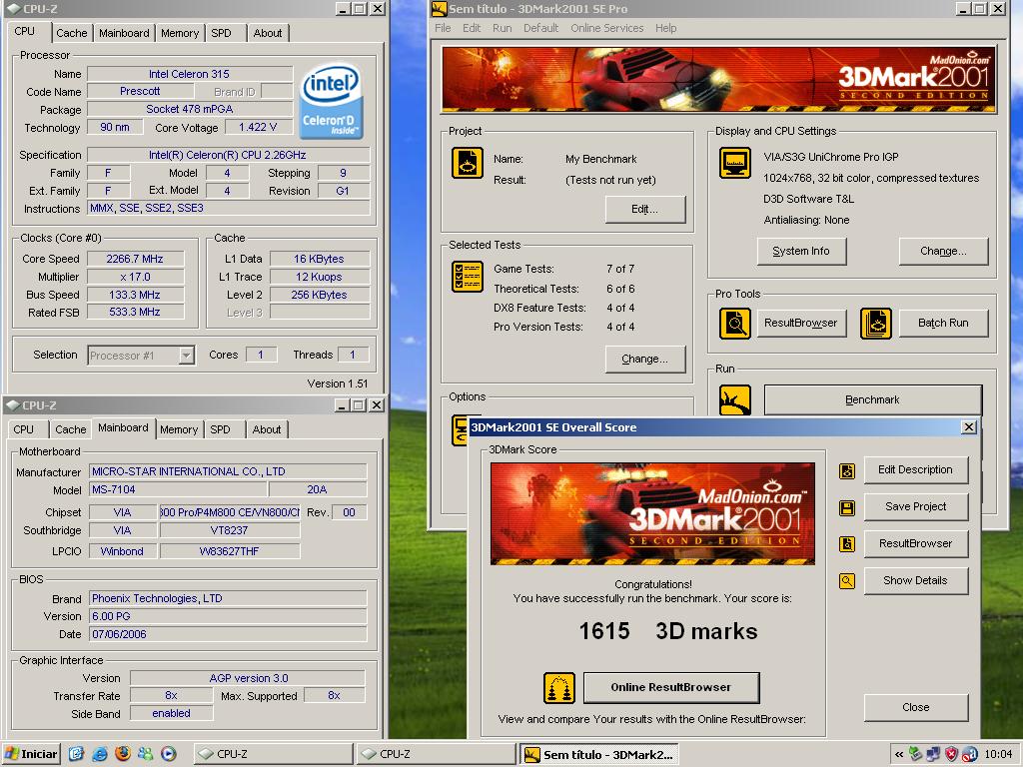Click the Batch Run button
The height and width of the screenshot is (767, 1023).
point(943,324)
